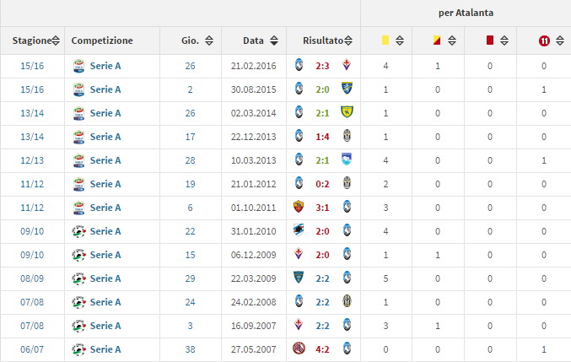Click the second yellow (yellow-red) card icon
Screen dimensions: 571x362
pyautogui.click(x=436, y=40)
